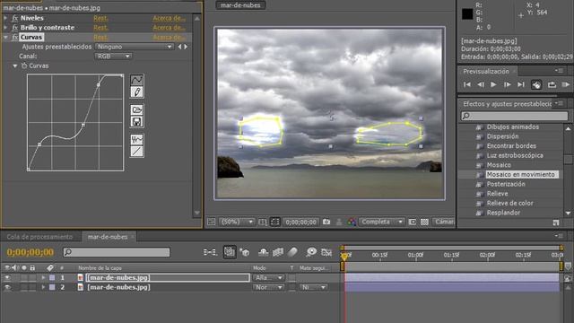Viewport: 574px width, 323px height.
Task: Toggle audio mute in Previsualización panel
Action: point(536,85)
